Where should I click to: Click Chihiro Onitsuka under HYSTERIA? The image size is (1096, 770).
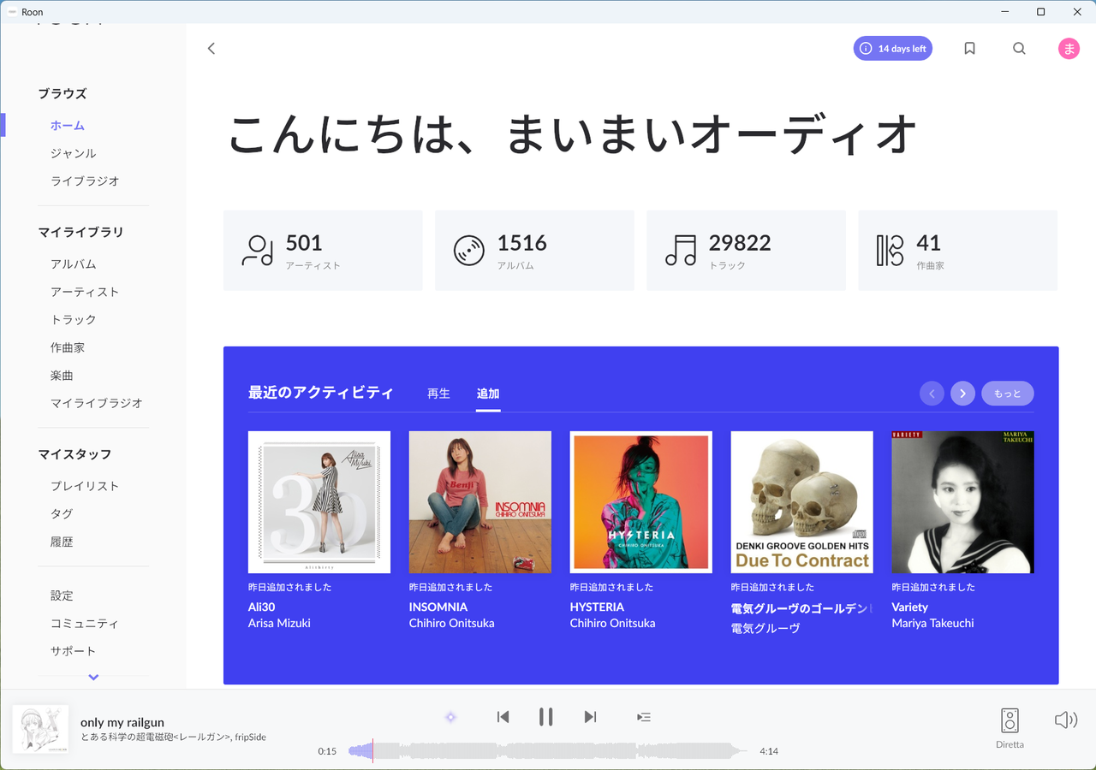(x=613, y=624)
